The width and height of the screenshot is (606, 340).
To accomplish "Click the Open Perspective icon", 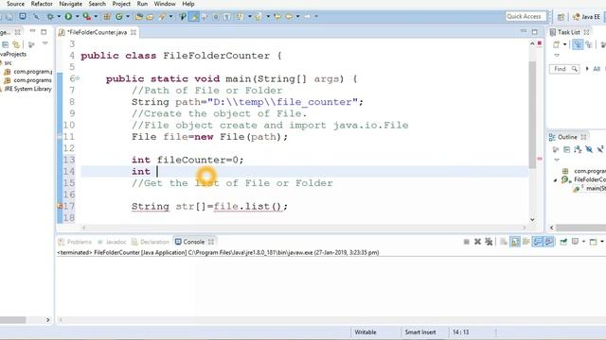I will (x=561, y=17).
